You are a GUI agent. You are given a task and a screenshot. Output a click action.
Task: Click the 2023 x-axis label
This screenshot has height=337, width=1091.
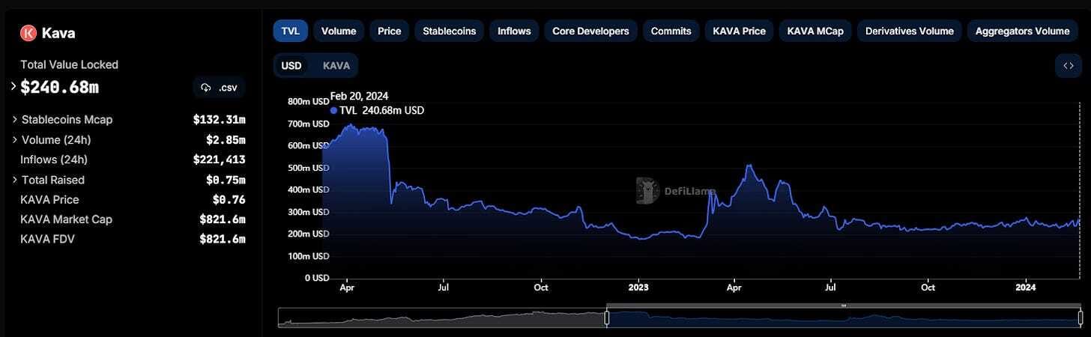point(638,287)
